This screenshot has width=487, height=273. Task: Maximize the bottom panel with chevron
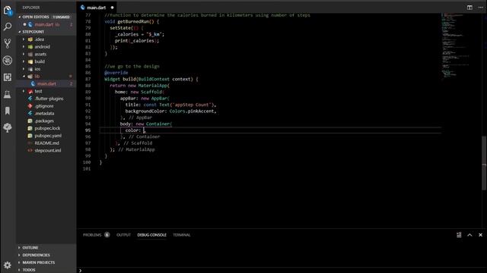click(x=469, y=235)
